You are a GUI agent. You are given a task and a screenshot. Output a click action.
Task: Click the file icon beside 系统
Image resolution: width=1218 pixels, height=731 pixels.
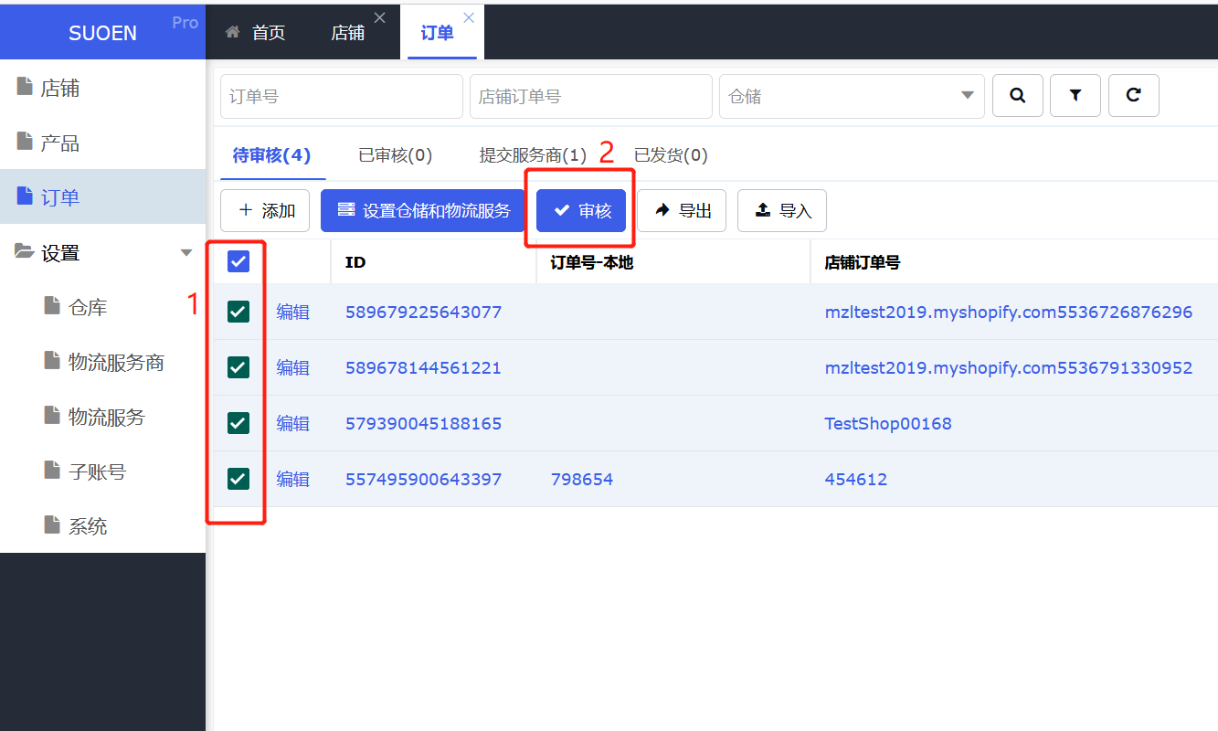[52, 525]
